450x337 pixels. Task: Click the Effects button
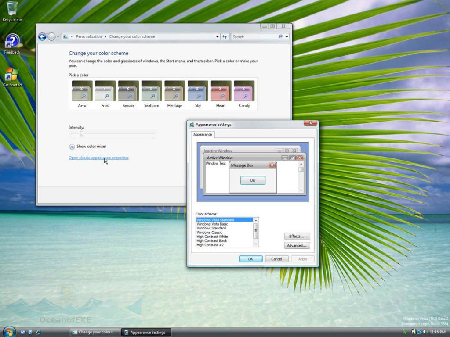[297, 236]
